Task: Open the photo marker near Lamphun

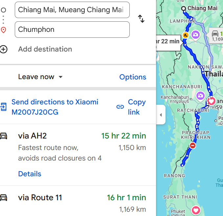Action: [x=195, y=35]
